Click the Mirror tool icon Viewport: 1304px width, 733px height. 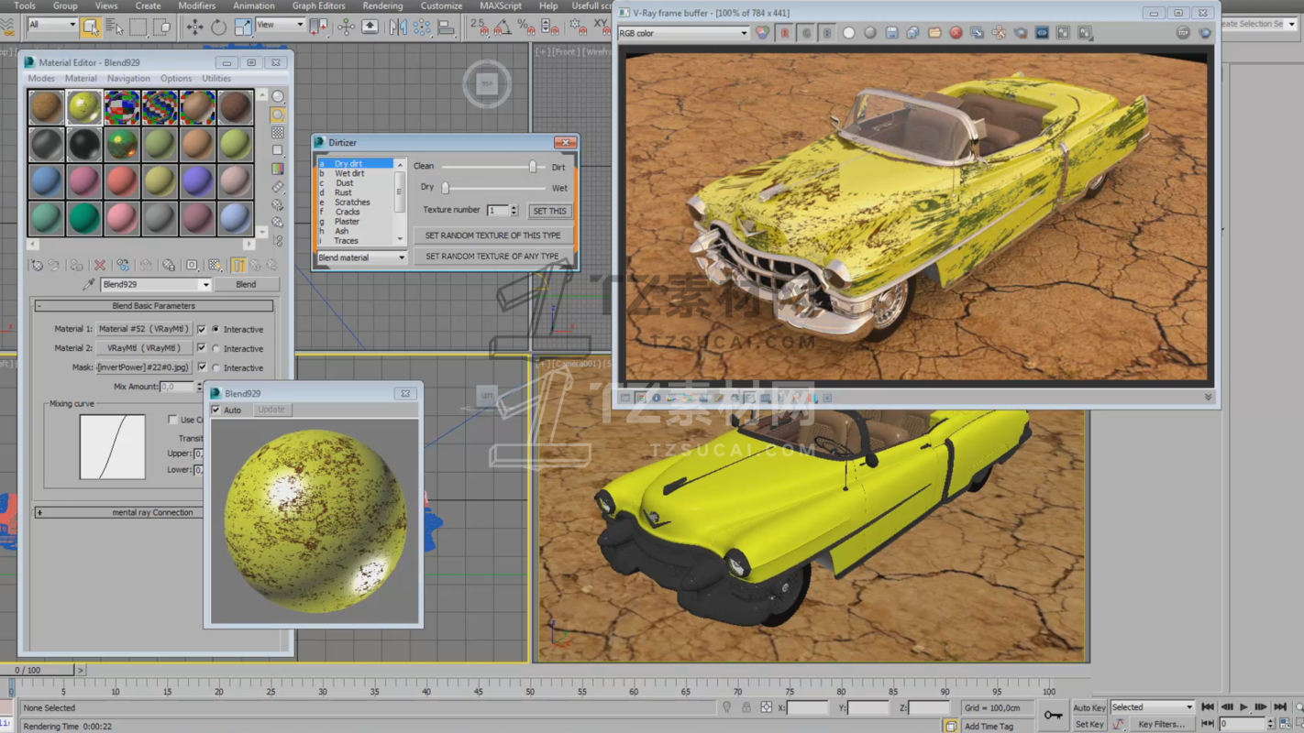(x=397, y=27)
